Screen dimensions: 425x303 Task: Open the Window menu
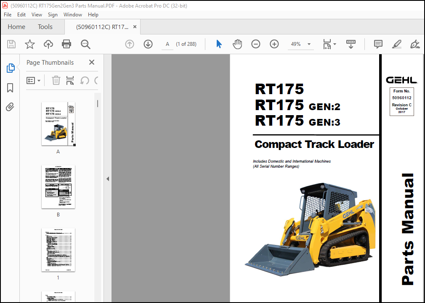(73, 15)
